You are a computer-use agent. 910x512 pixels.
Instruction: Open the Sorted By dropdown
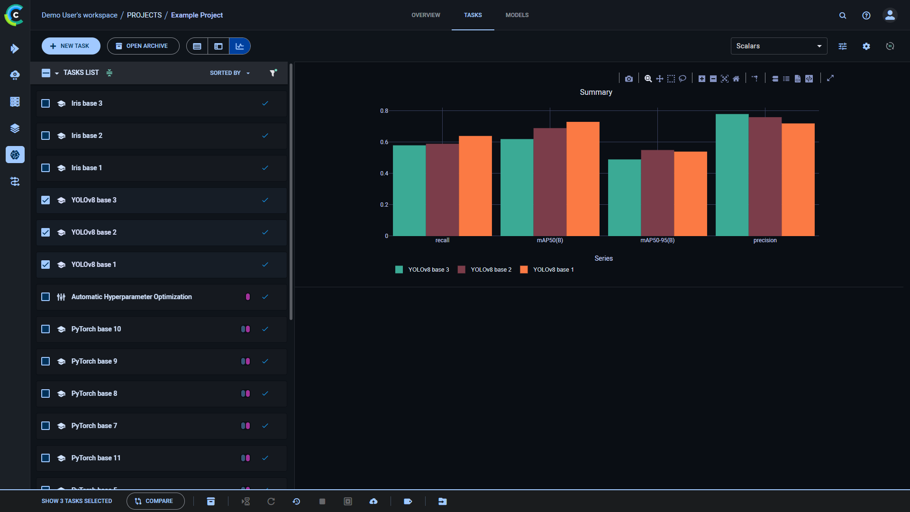tap(230, 73)
